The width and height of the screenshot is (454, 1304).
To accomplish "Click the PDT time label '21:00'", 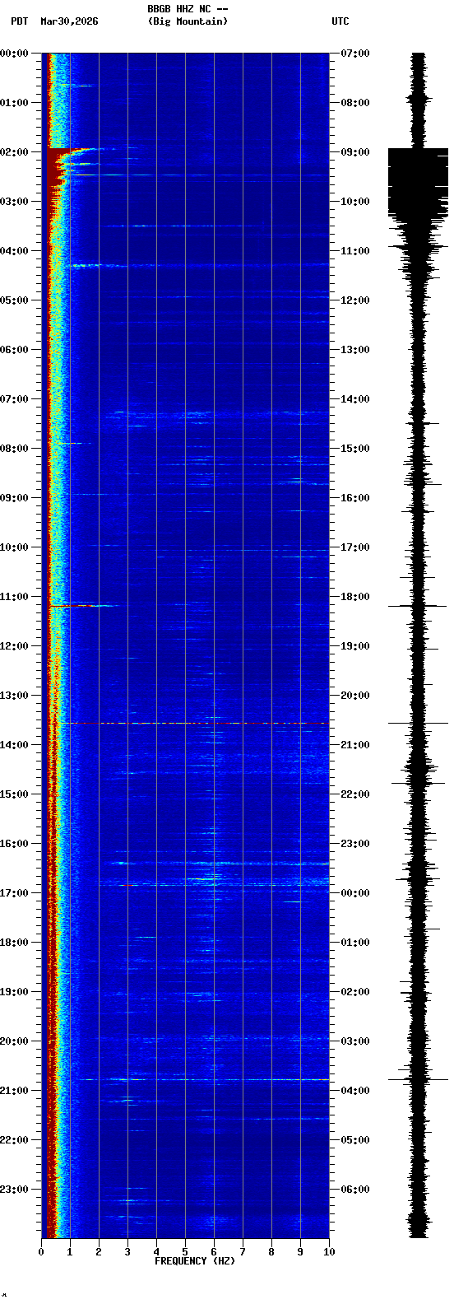I will click(14, 1091).
